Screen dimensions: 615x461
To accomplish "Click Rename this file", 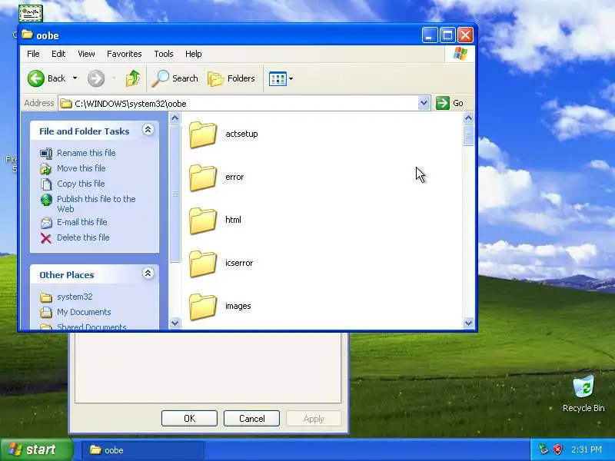I will tap(86, 153).
